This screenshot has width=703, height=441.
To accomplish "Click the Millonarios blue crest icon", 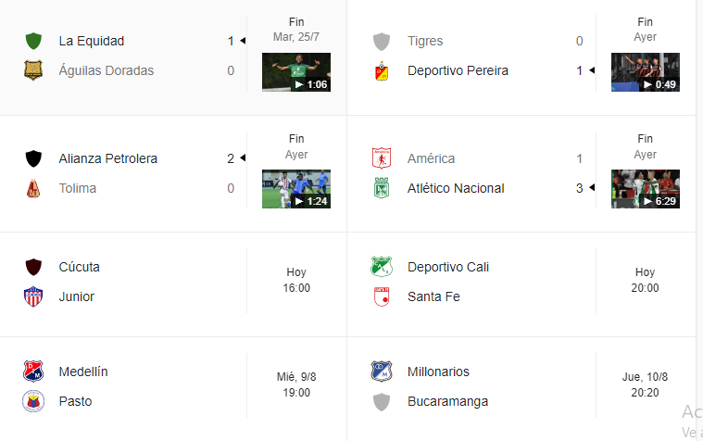I will pos(382,372).
